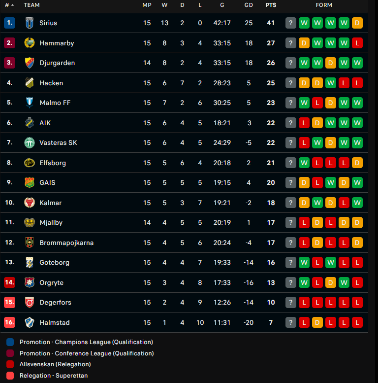Open the Goteborg crest icon
This screenshot has width=378, height=383.
pyautogui.click(x=30, y=262)
